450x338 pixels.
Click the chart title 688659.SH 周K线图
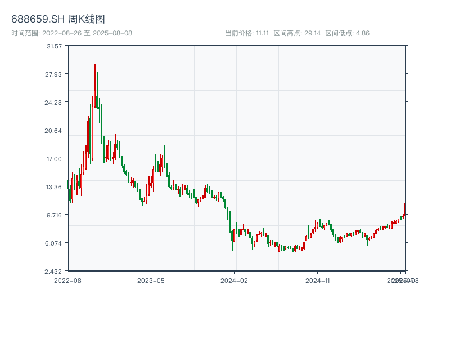pos(58,19)
